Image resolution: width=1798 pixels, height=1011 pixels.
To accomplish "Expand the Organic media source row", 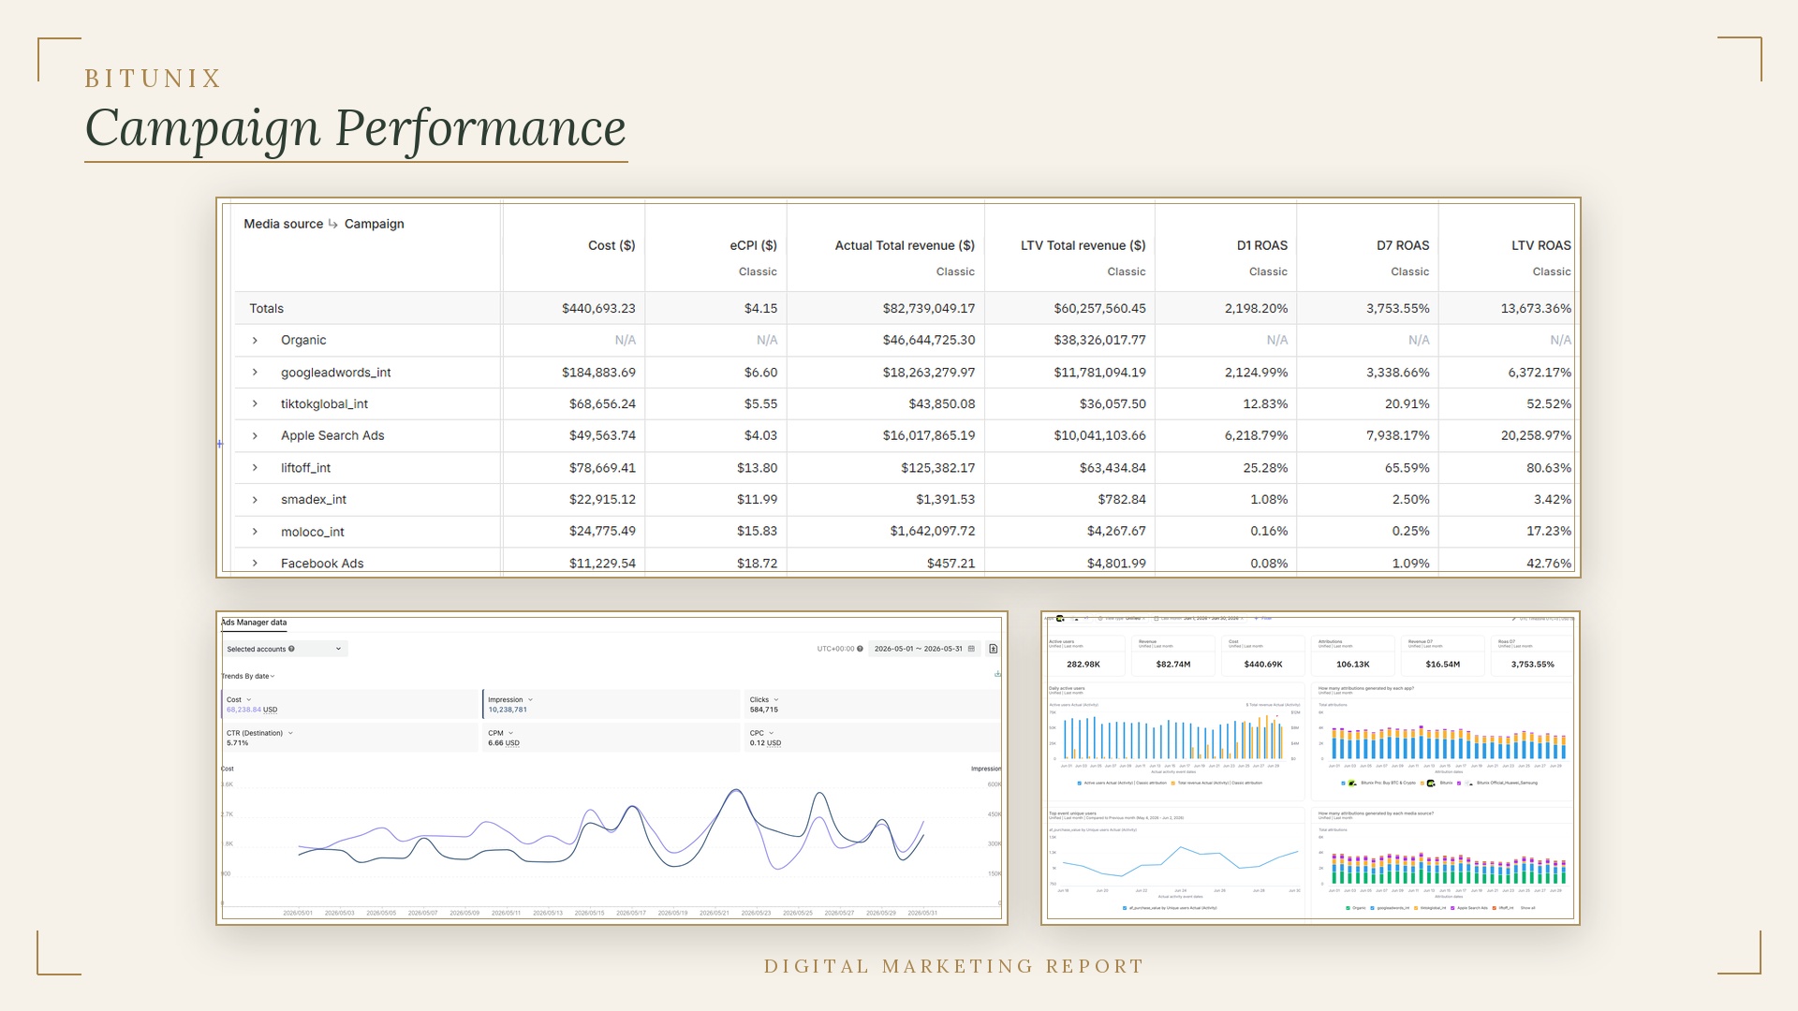I will [x=255, y=341].
